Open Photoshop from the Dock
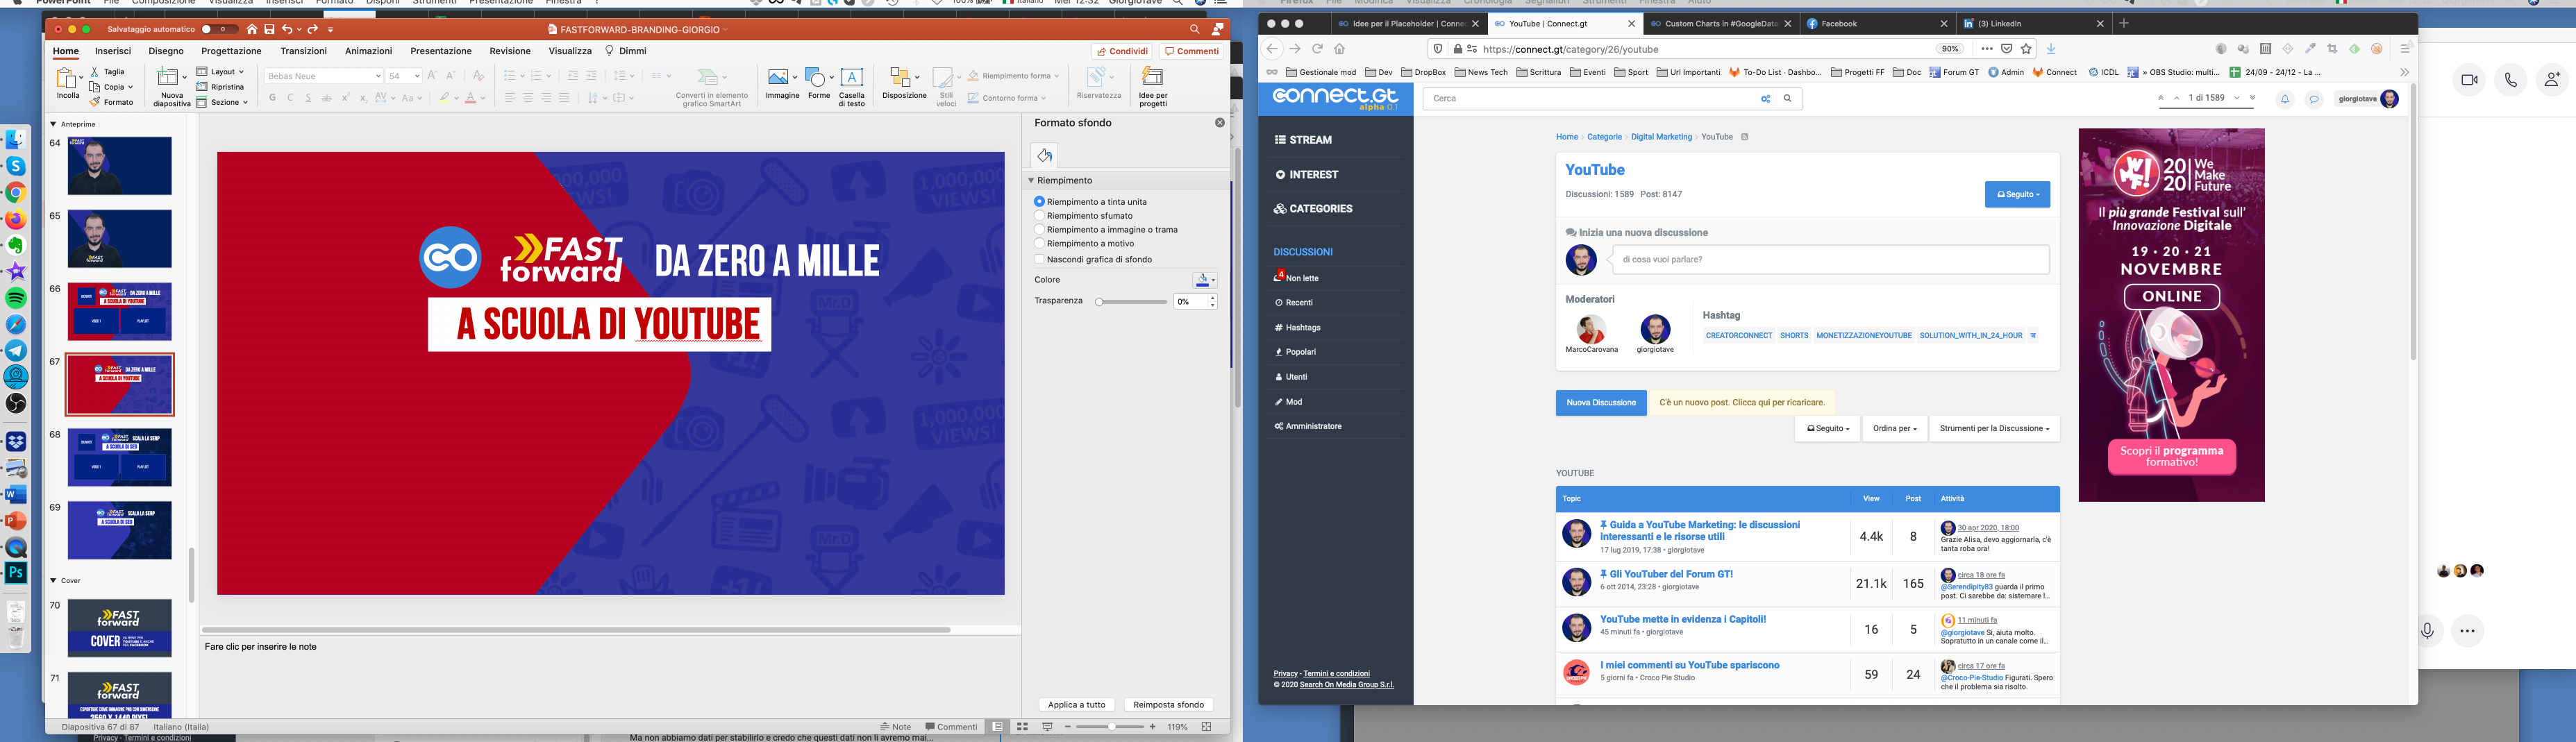 point(16,573)
